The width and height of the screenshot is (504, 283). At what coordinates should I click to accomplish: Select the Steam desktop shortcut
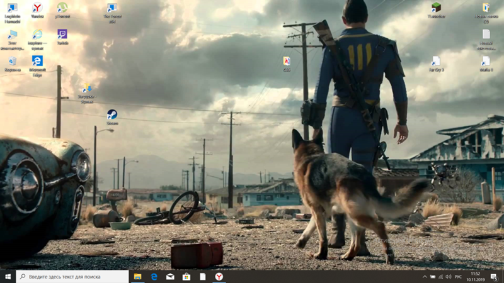tap(112, 117)
